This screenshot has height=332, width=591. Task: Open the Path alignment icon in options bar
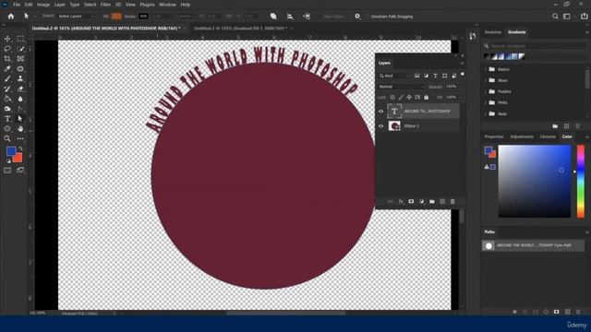point(290,17)
